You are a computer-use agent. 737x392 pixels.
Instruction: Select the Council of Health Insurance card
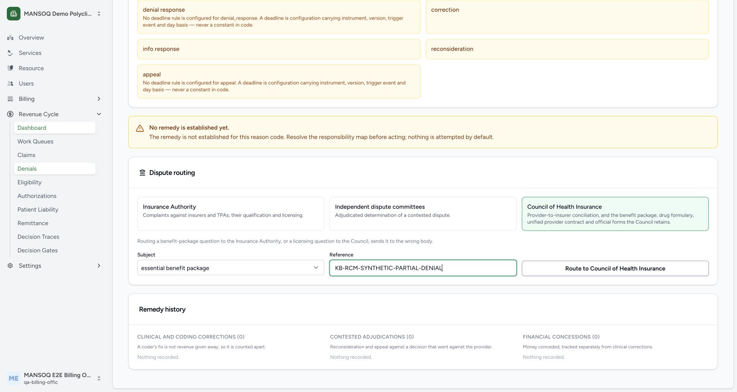615,214
